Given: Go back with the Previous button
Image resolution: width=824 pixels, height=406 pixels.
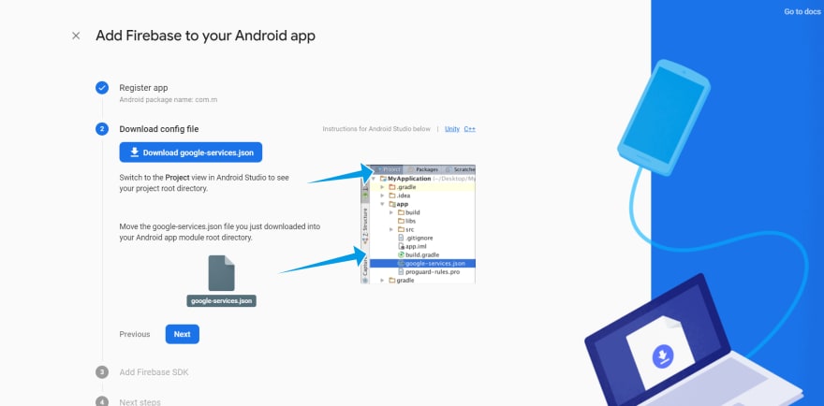Looking at the screenshot, I should 135,334.
